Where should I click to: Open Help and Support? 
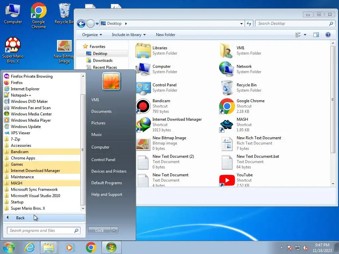click(x=107, y=194)
